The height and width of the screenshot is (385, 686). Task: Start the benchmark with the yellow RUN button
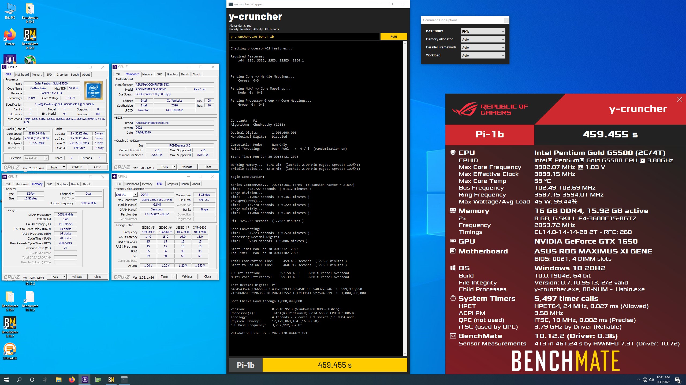[x=394, y=37]
